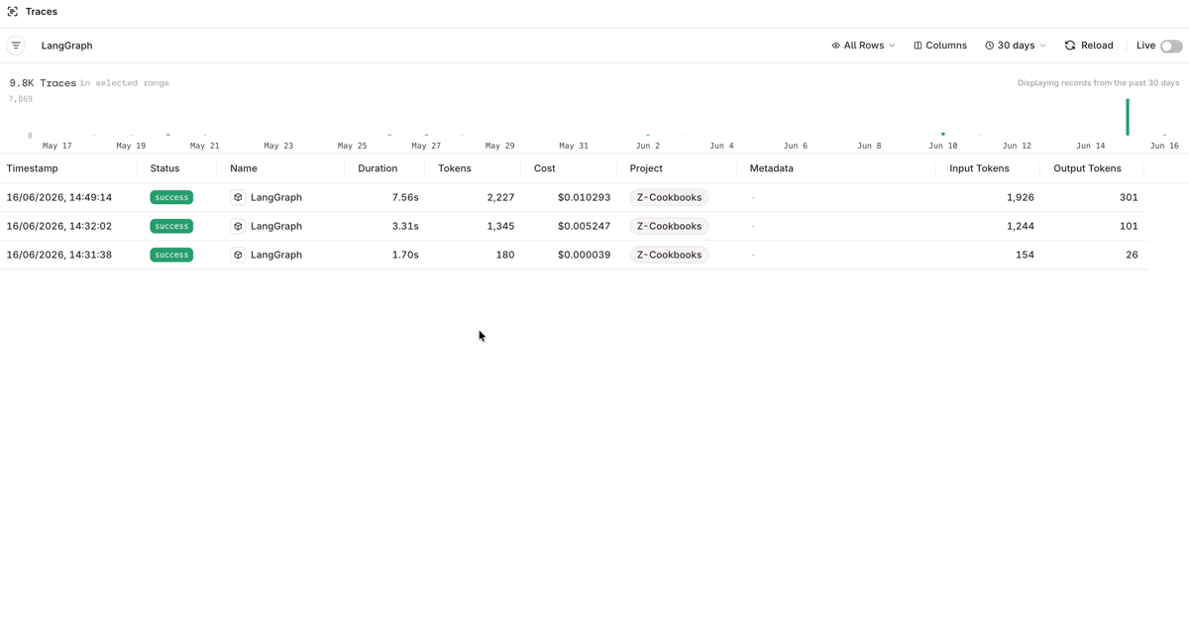
Task: Click success badge in 14:31:38 row
Action: tap(171, 255)
